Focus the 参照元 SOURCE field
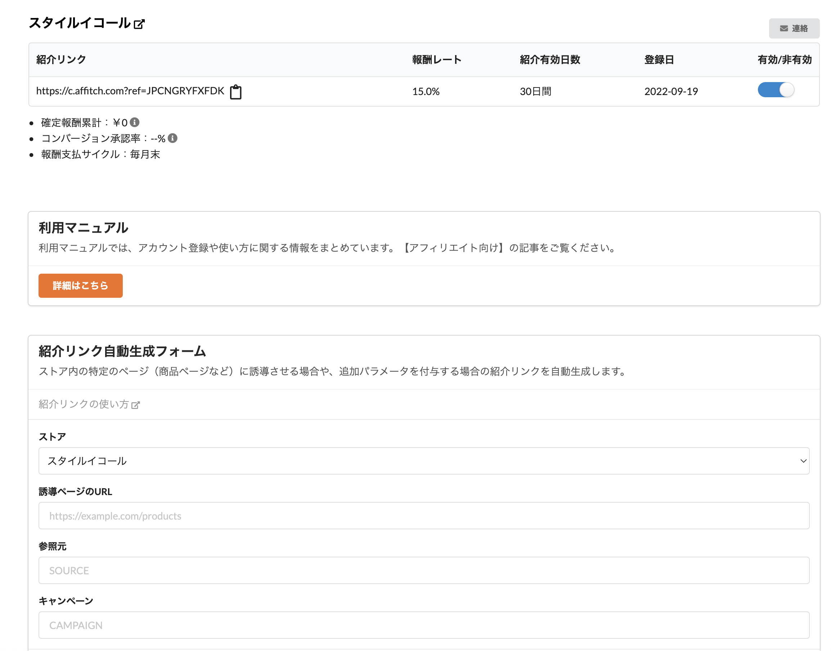 click(x=424, y=571)
